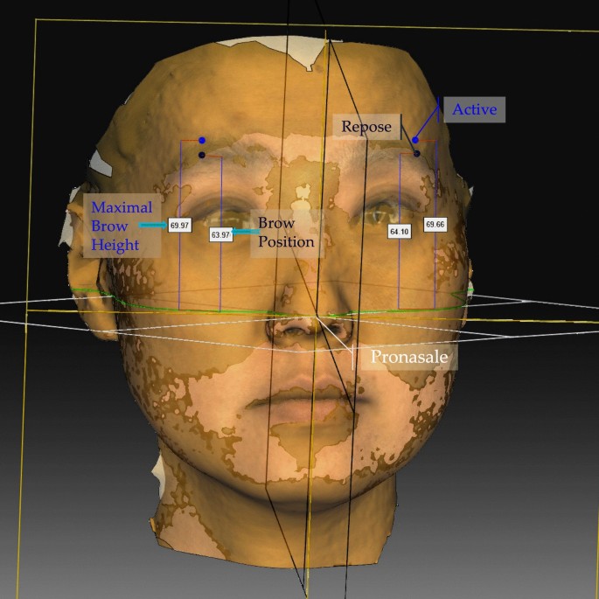Select dark repose landmark above the 63.97 line
The height and width of the screenshot is (599, 599).
click(x=202, y=155)
